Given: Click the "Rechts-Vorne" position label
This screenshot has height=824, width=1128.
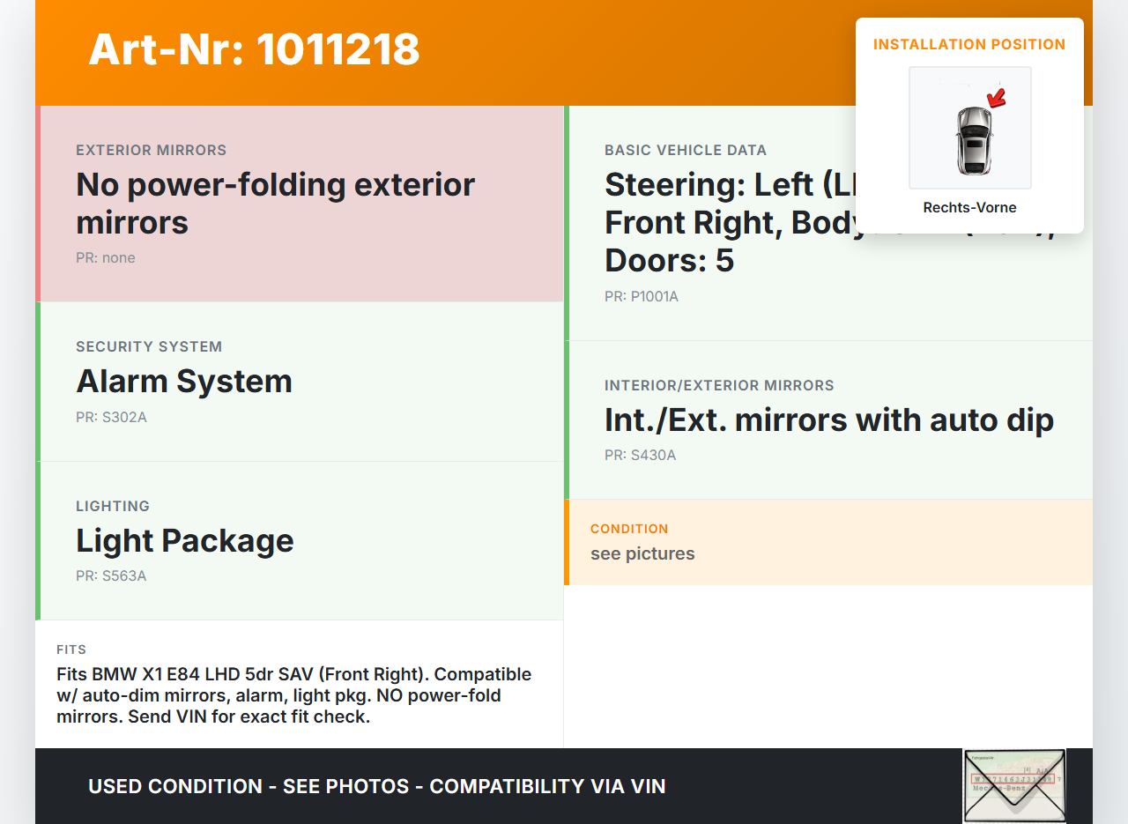Looking at the screenshot, I should 969,208.
